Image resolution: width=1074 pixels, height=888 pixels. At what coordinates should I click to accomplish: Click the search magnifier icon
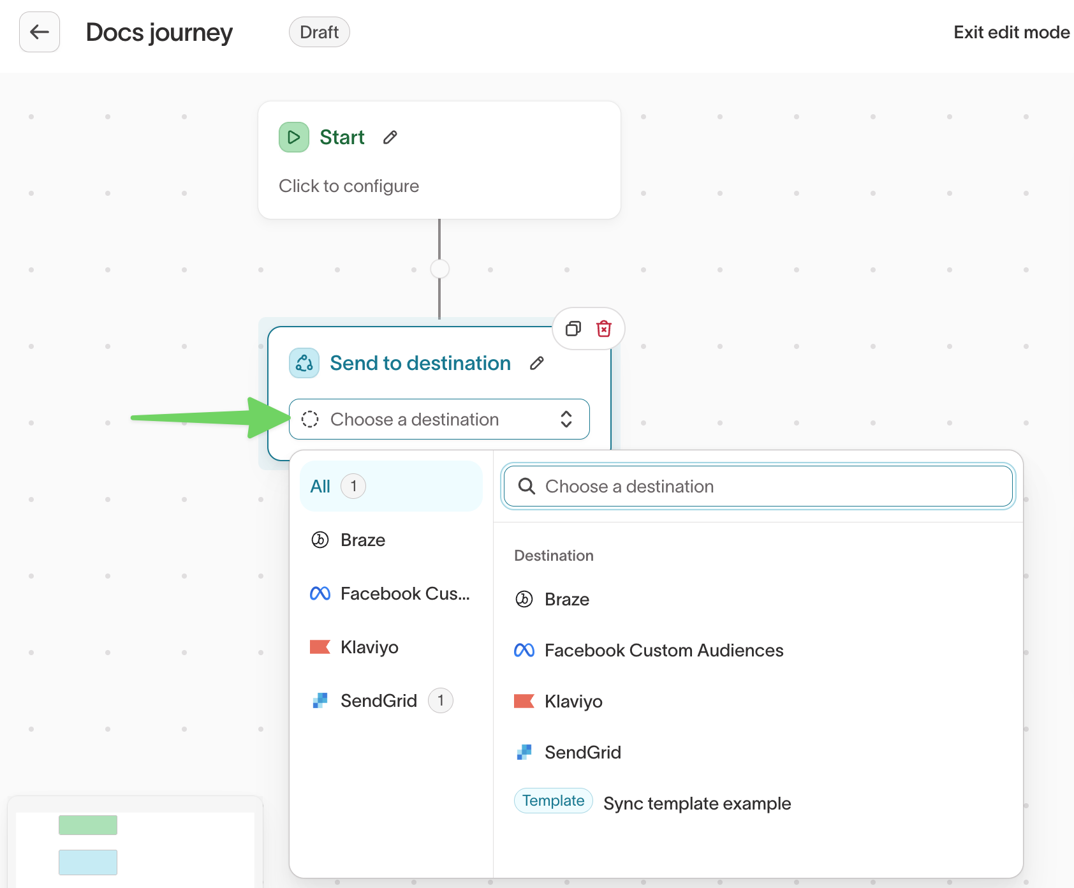coord(526,487)
